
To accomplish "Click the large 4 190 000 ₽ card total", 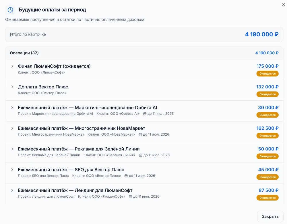I will (262, 34).
